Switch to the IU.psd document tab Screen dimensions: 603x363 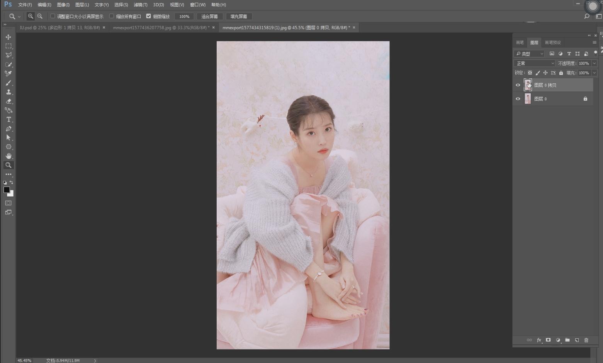(x=60, y=28)
